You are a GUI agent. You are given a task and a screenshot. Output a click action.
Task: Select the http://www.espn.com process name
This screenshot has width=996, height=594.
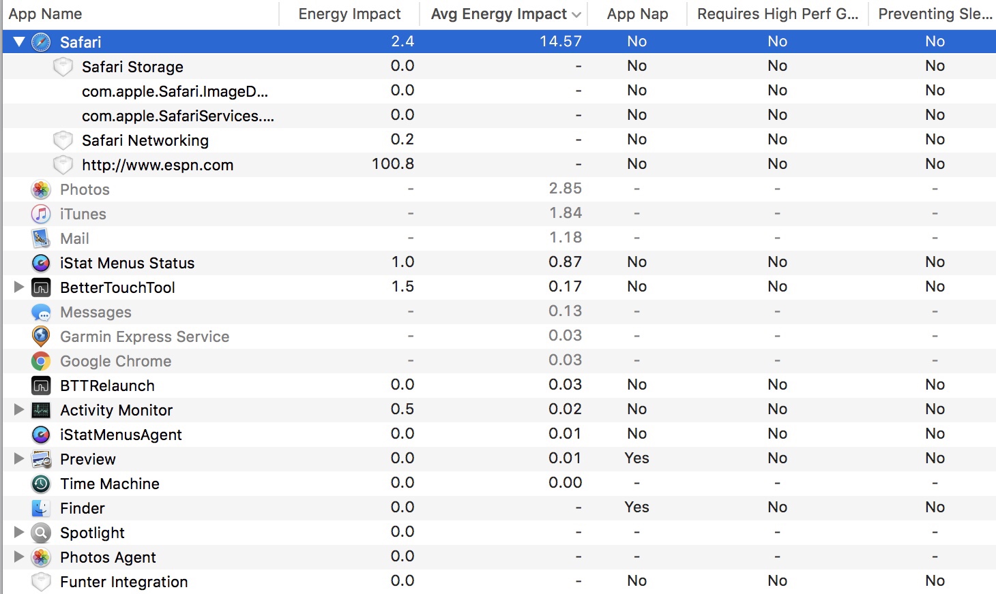158,165
